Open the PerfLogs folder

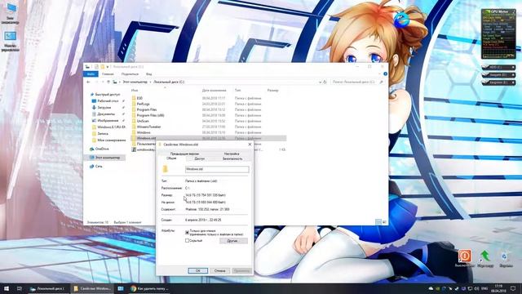coord(144,104)
